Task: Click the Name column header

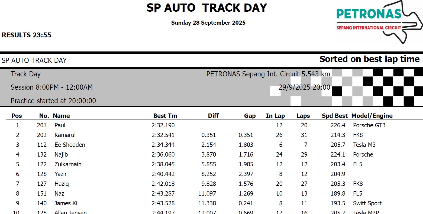Action: point(61,116)
